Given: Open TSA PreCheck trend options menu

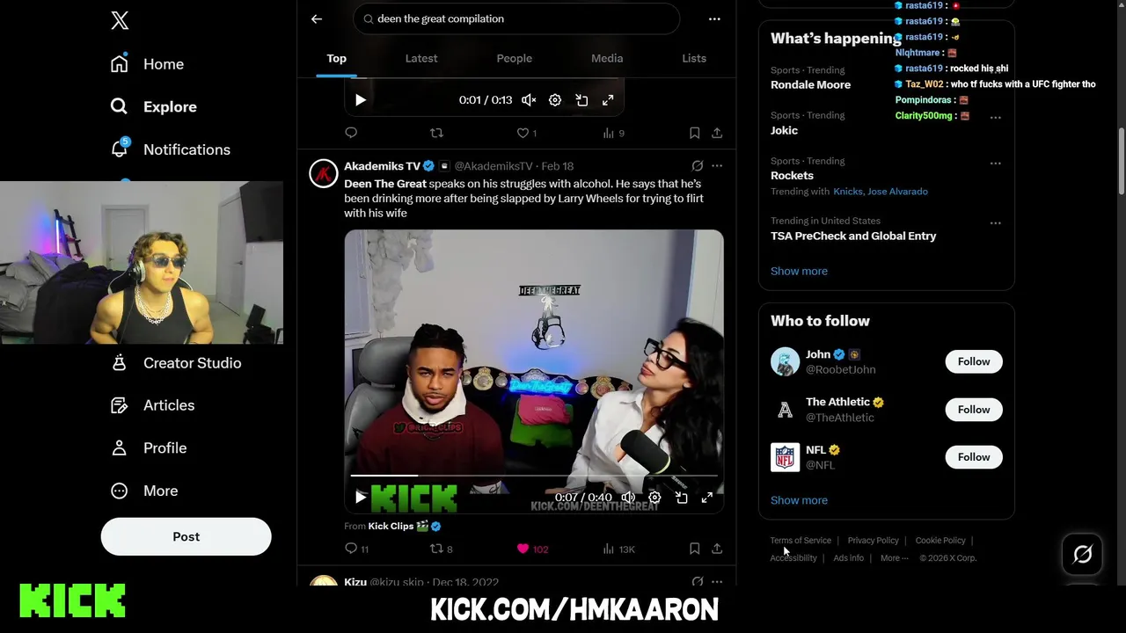Looking at the screenshot, I should pos(995,222).
